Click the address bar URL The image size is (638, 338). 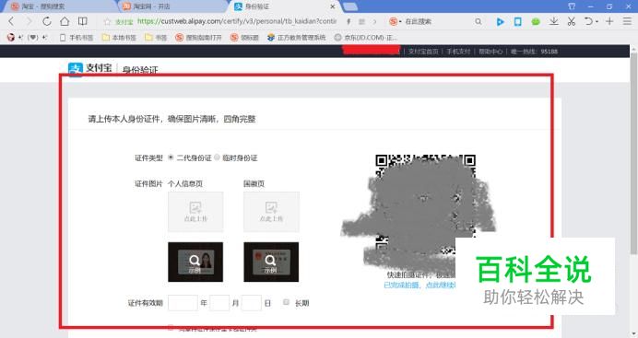pyautogui.click(x=237, y=21)
